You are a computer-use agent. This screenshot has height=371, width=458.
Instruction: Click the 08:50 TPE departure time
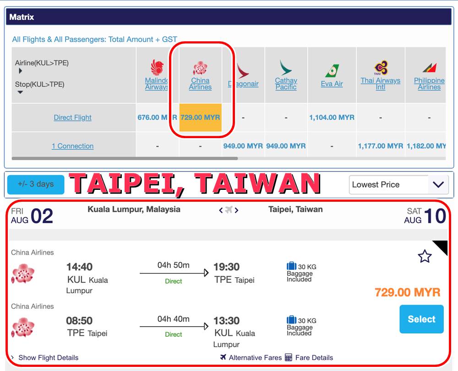coord(79,321)
